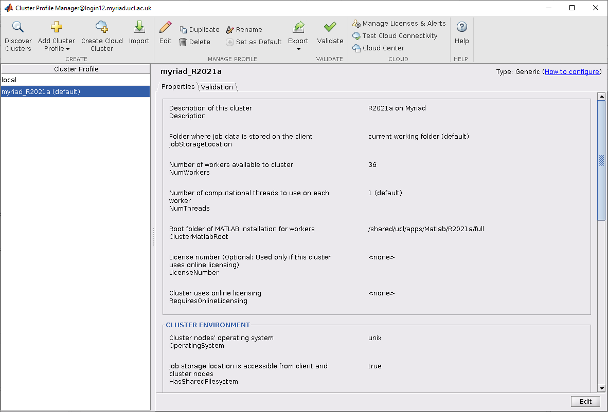Click the Add Cluster Profile plus icon
This screenshot has width=608, height=412.
(x=56, y=27)
